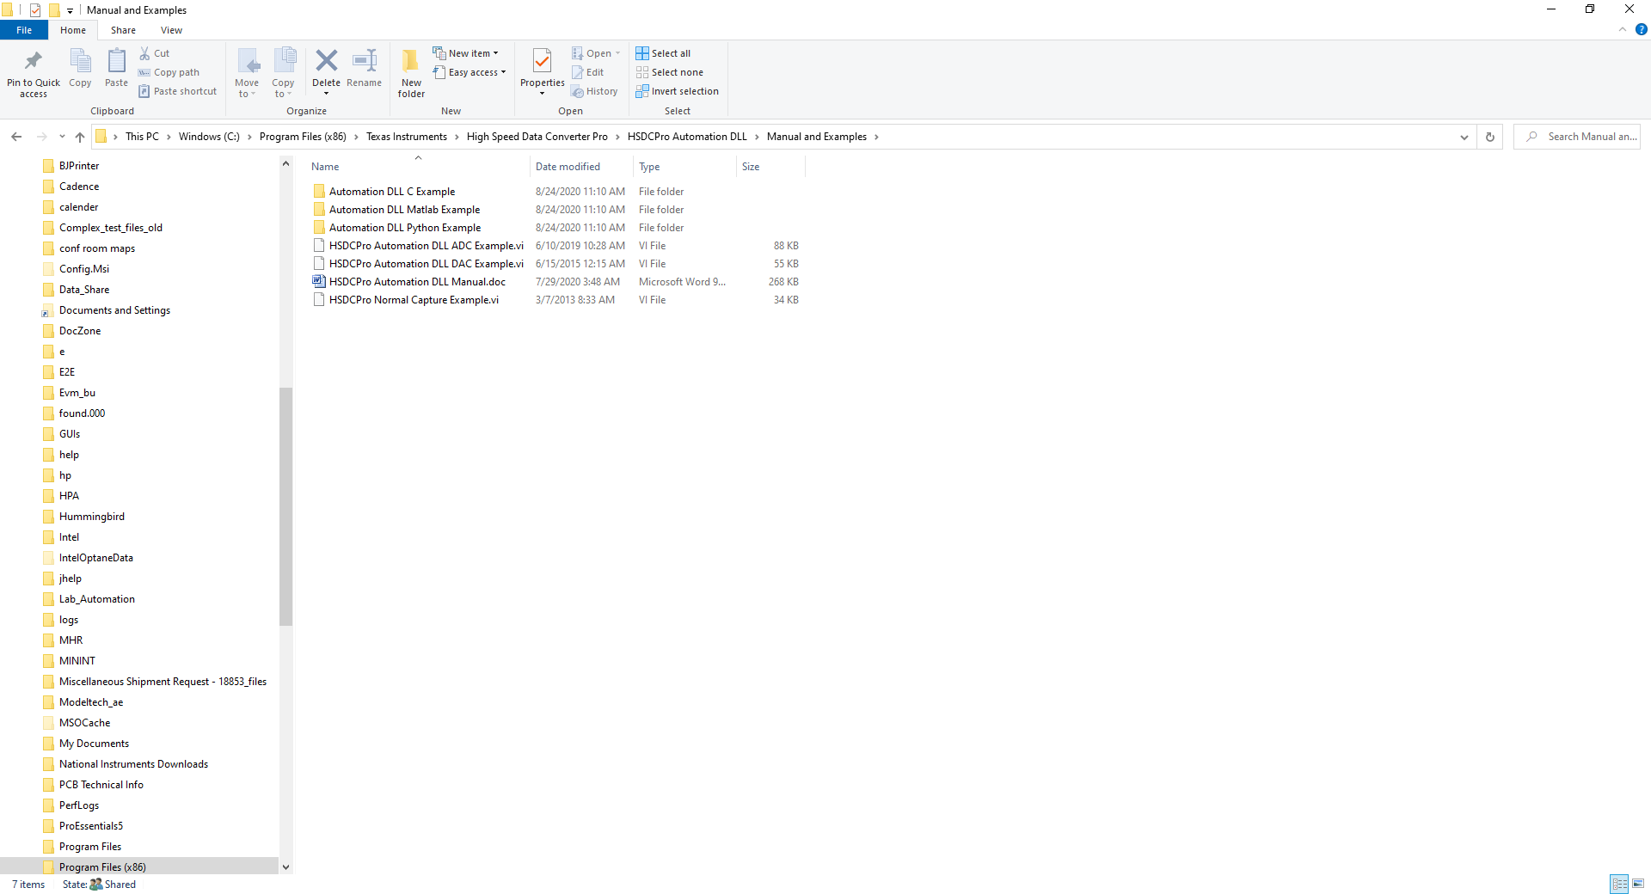This screenshot has width=1651, height=894.
Task: Open the Help question mark icon
Action: point(1641,29)
